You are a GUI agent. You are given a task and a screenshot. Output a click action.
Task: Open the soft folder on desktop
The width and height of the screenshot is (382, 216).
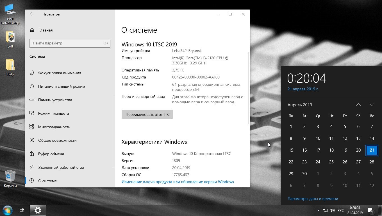[x=10, y=39]
